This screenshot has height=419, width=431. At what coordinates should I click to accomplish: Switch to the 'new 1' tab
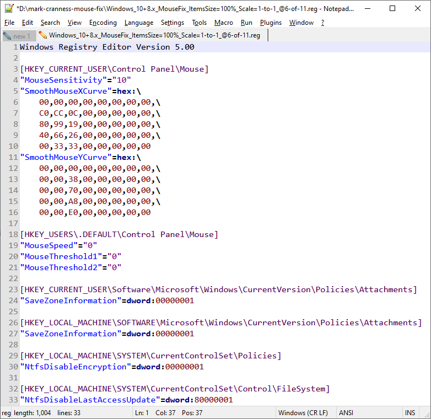point(19,36)
